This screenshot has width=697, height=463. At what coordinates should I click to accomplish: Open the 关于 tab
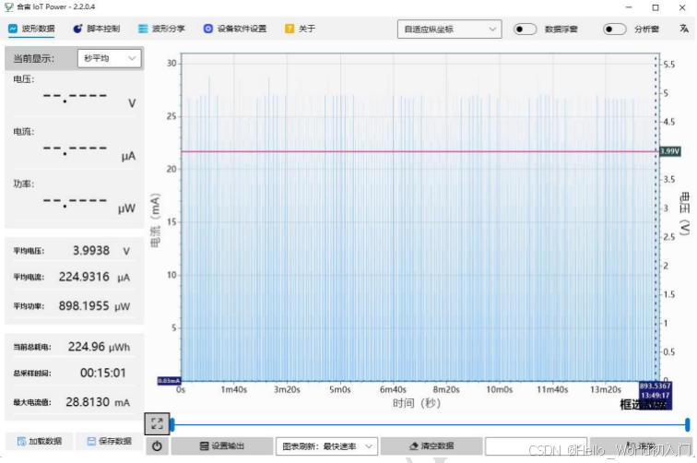(300, 29)
